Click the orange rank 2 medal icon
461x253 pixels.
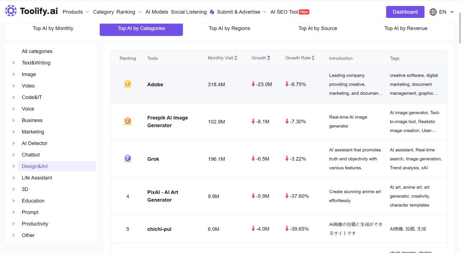coord(128,121)
